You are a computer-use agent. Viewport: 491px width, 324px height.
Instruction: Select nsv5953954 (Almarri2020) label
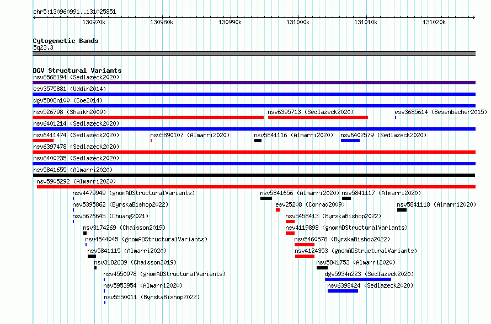[x=143, y=285]
